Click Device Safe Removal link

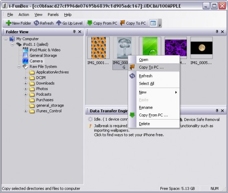(x=202, y=120)
